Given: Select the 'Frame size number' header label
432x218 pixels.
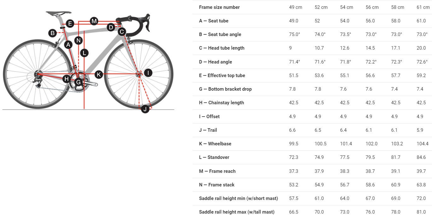Looking at the screenshot, I should (x=219, y=7).
